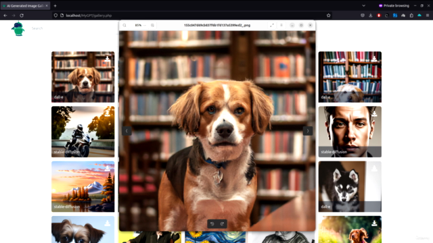Viewport: 433px width, 243px height.
Task: Select the AI Generated Image Gallery tab
Action: pyautogui.click(x=24, y=6)
